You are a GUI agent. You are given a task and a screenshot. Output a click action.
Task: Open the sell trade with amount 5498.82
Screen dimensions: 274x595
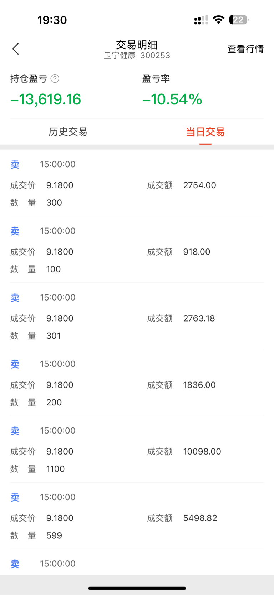tap(137, 518)
